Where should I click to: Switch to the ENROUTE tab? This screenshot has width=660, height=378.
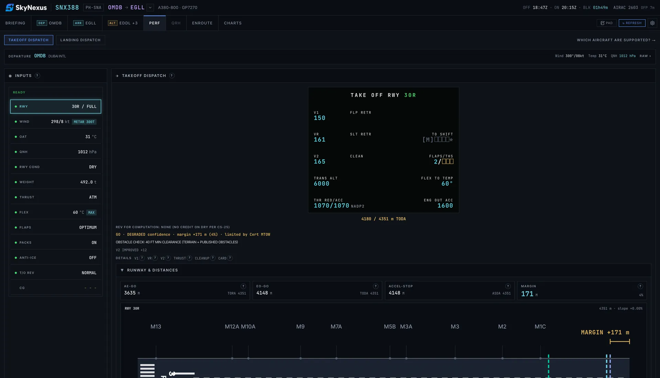pyautogui.click(x=202, y=23)
